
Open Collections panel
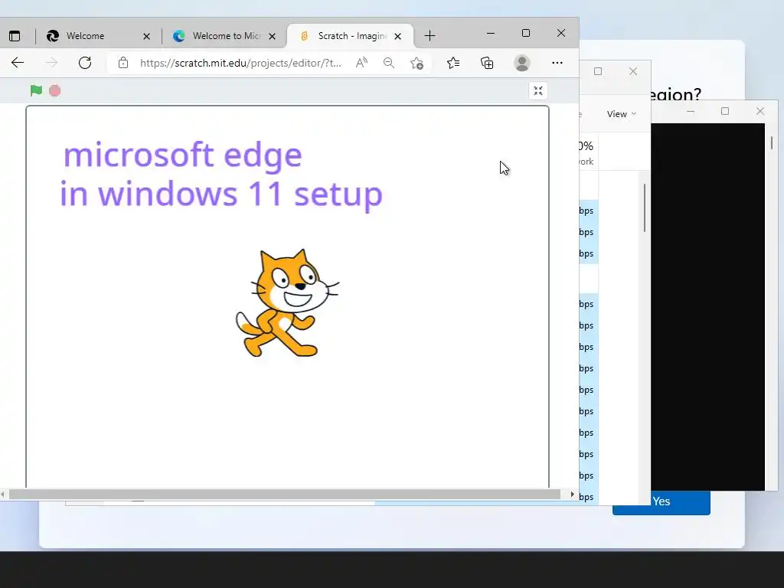pos(486,63)
